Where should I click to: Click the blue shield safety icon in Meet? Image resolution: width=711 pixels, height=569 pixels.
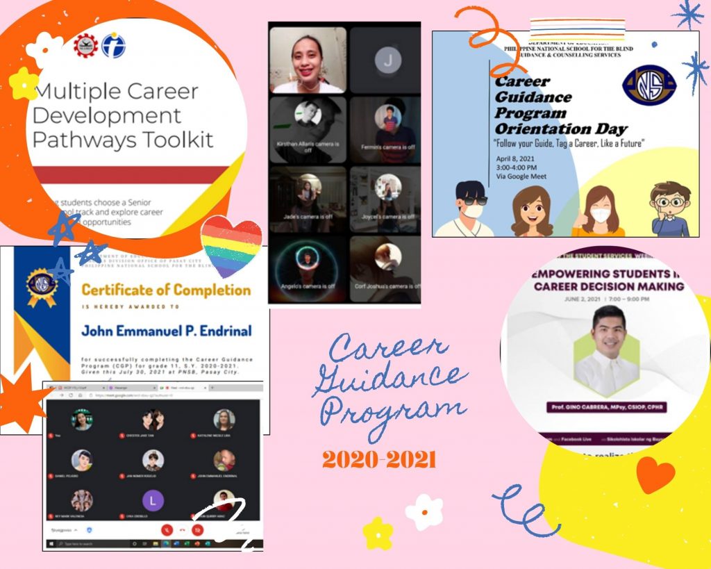pyautogui.click(x=90, y=530)
